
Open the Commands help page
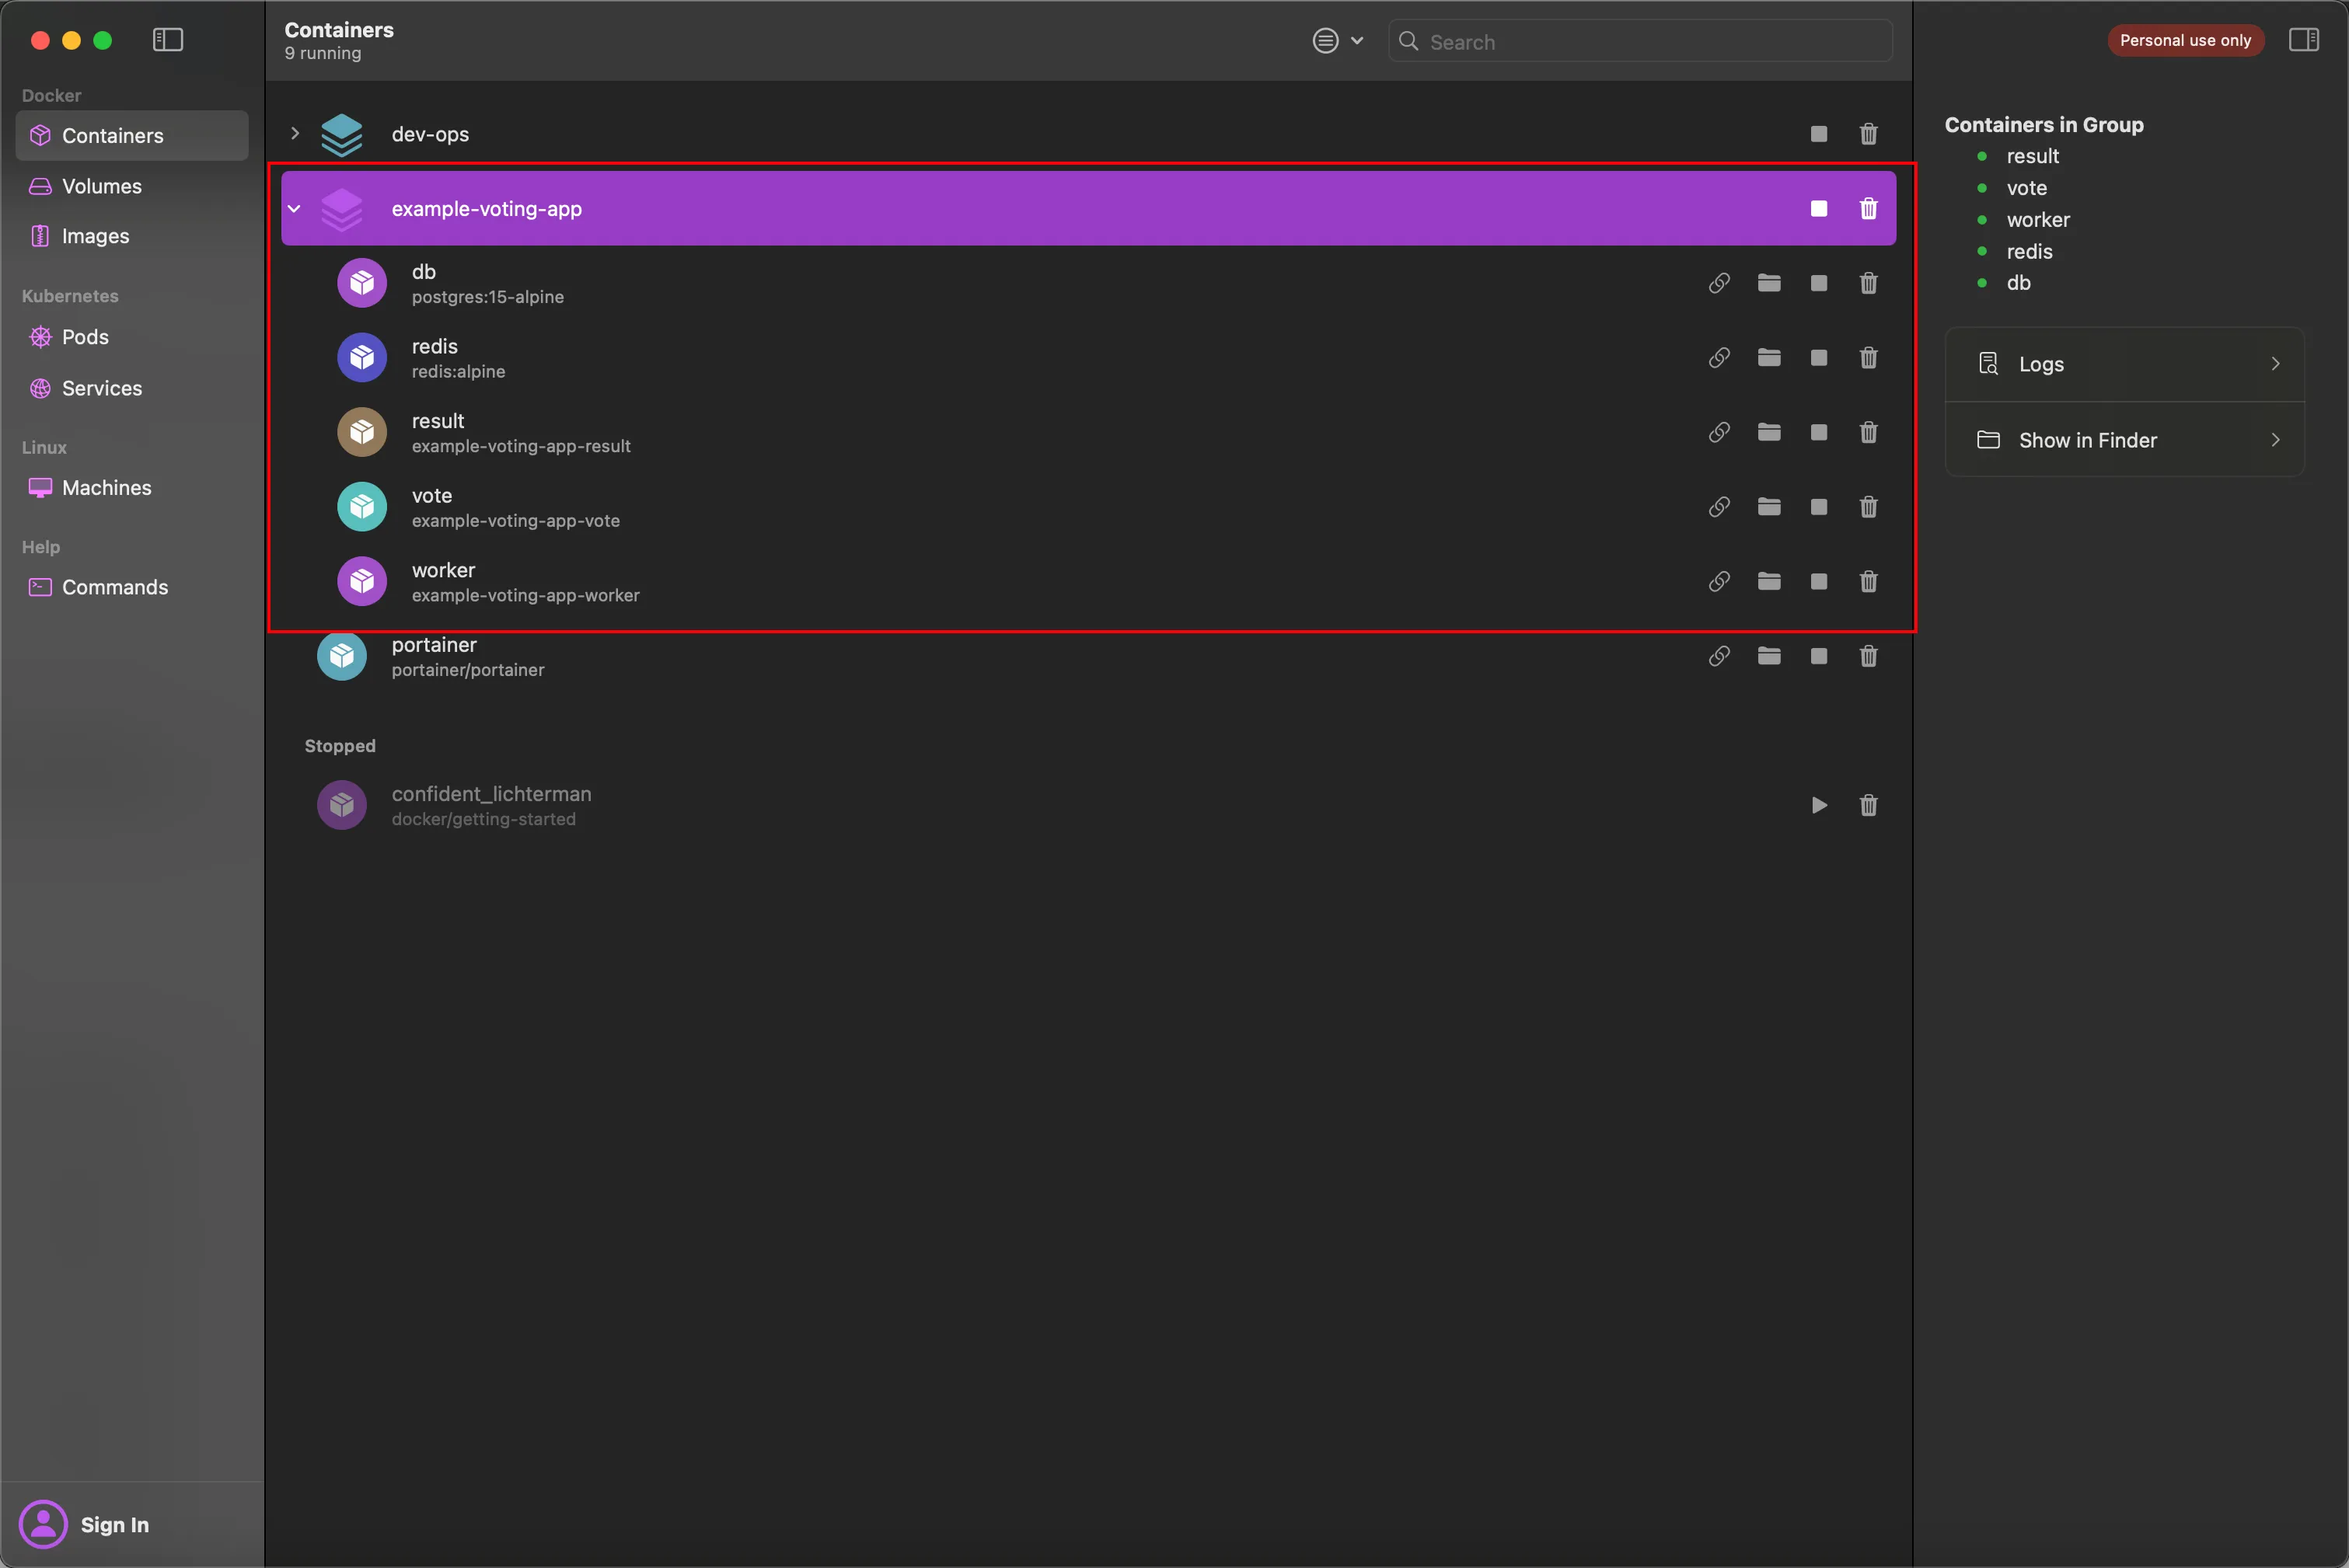coord(132,587)
